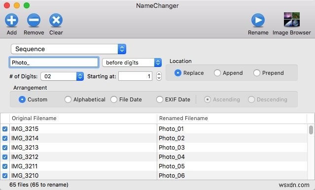The width and height of the screenshot is (315, 190).
Task: Uncheck the IMG_3211 checkbox
Action: tap(5, 166)
